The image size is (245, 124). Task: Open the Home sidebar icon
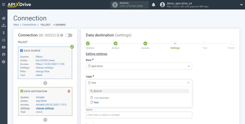(x=4, y=18)
